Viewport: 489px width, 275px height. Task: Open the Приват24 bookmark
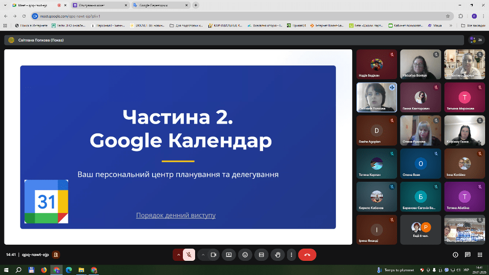pos(296,25)
